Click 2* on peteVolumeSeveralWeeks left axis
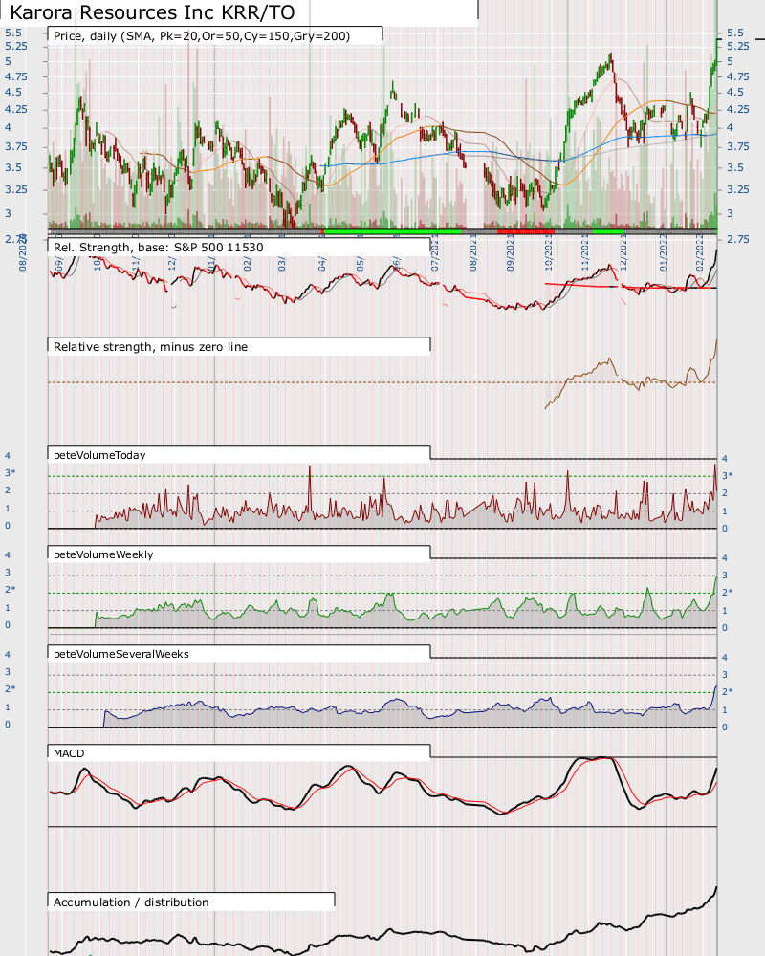This screenshot has height=956, width=765. point(11,689)
